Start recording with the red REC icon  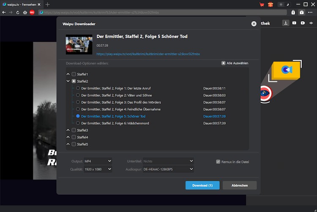(x=32, y=13)
